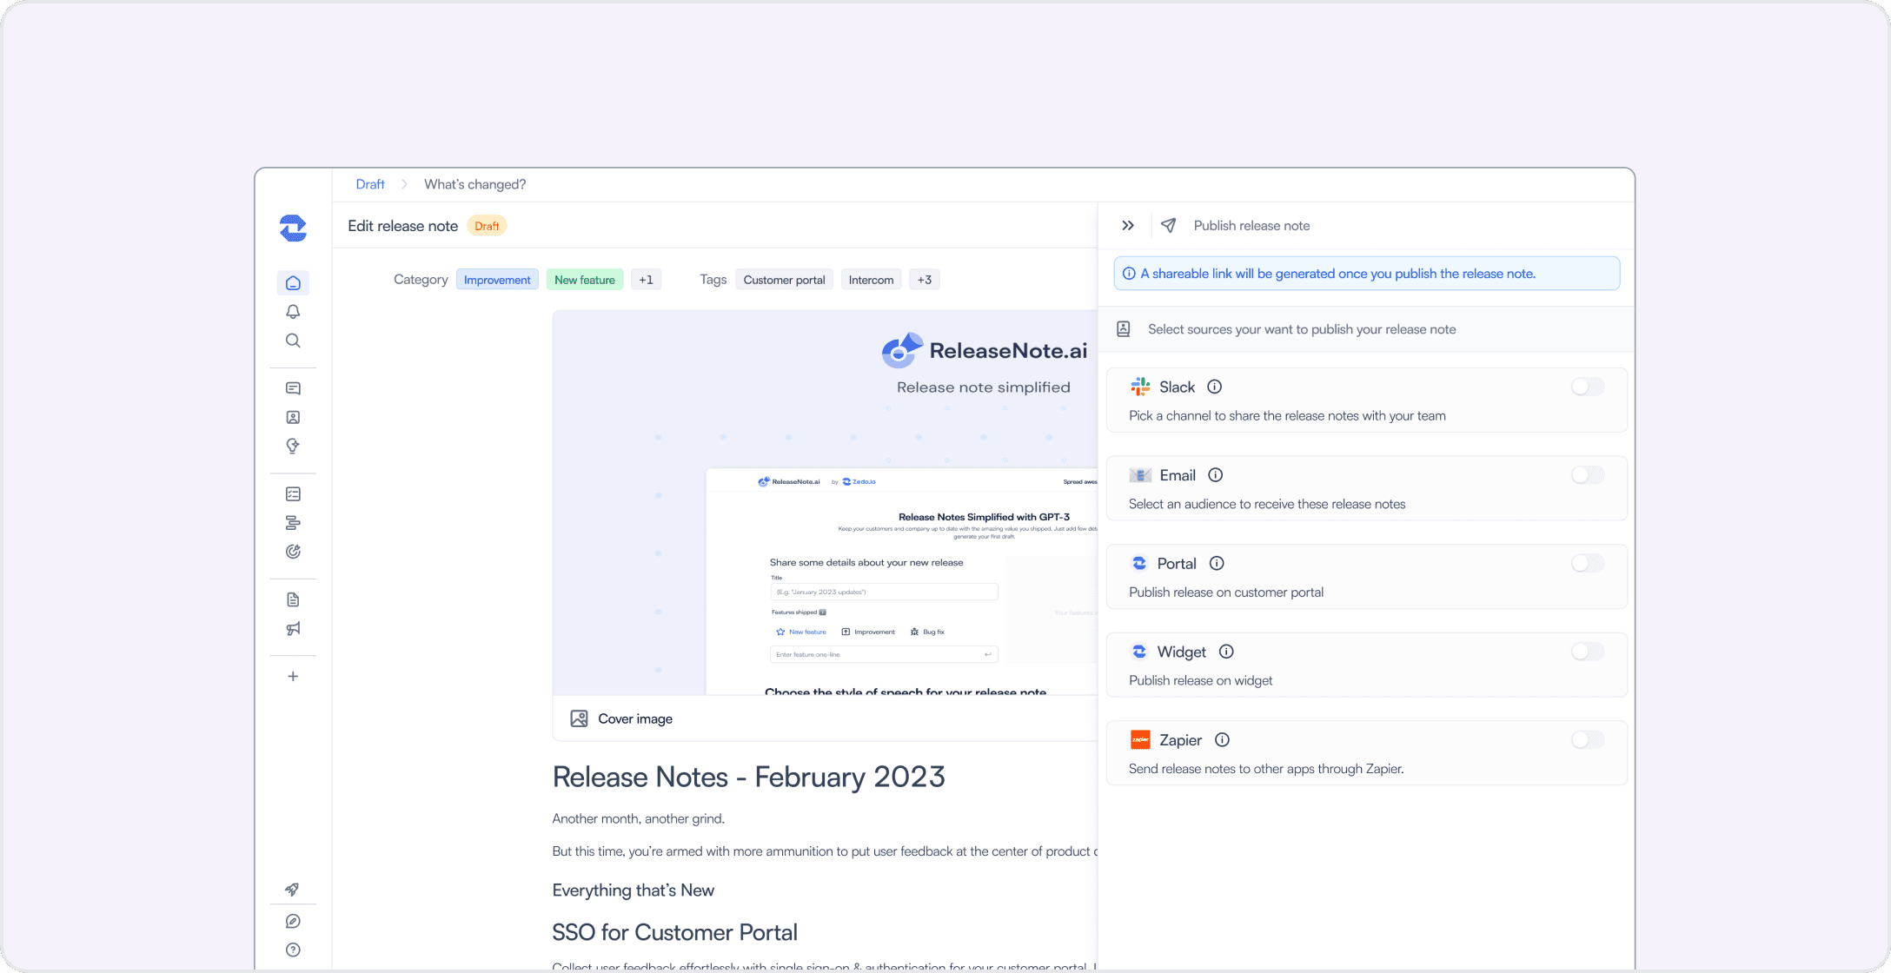
Task: Click the search magnifier icon
Action: (293, 341)
